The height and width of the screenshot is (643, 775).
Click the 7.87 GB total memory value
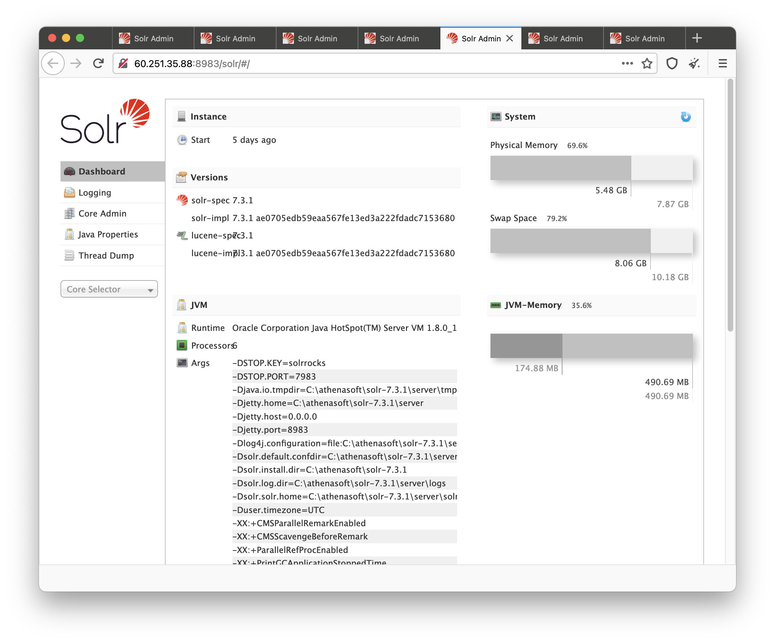(x=672, y=204)
